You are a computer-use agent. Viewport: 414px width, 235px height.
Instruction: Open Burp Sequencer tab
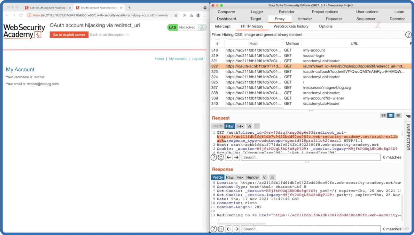pyautogui.click(x=366, y=19)
